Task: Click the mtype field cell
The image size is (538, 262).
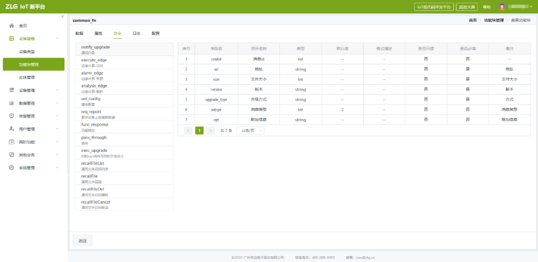Action: click(217, 110)
